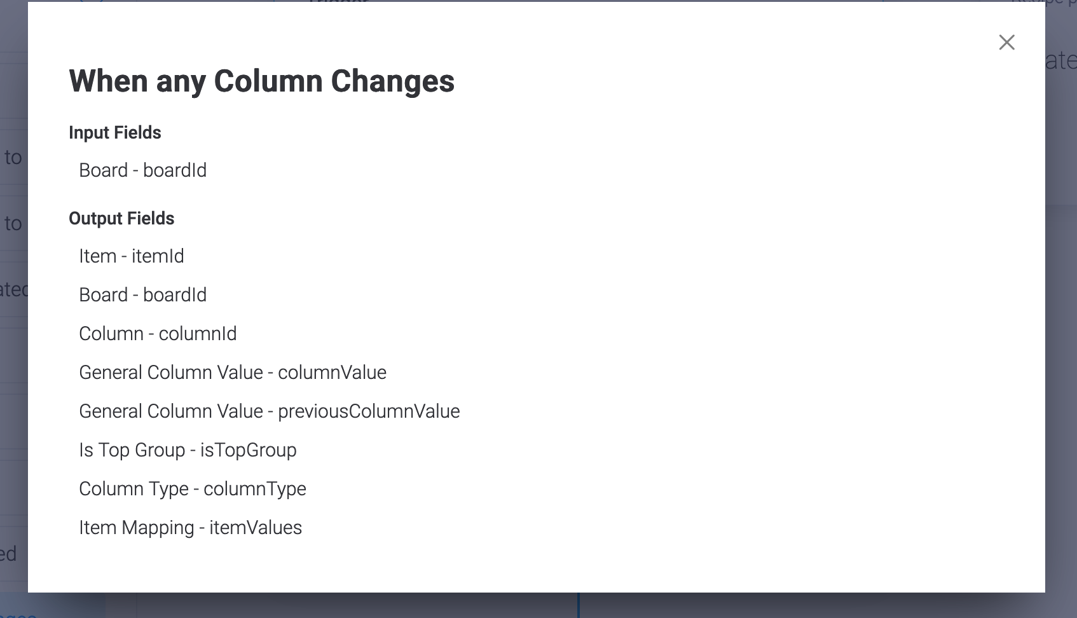
Task: Click the Output Fields heading
Action: tap(121, 218)
